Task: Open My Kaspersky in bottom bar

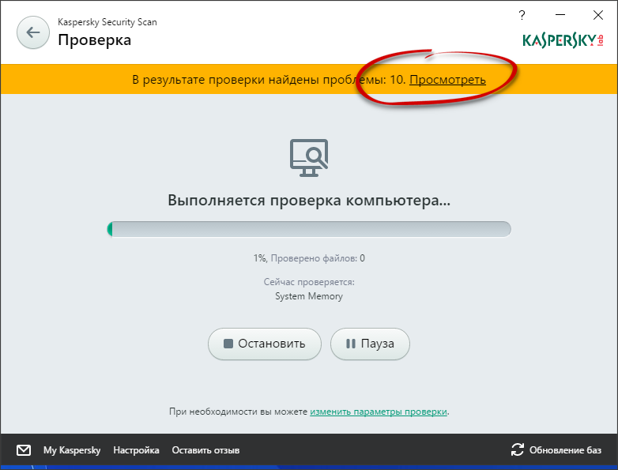Action: [x=71, y=450]
